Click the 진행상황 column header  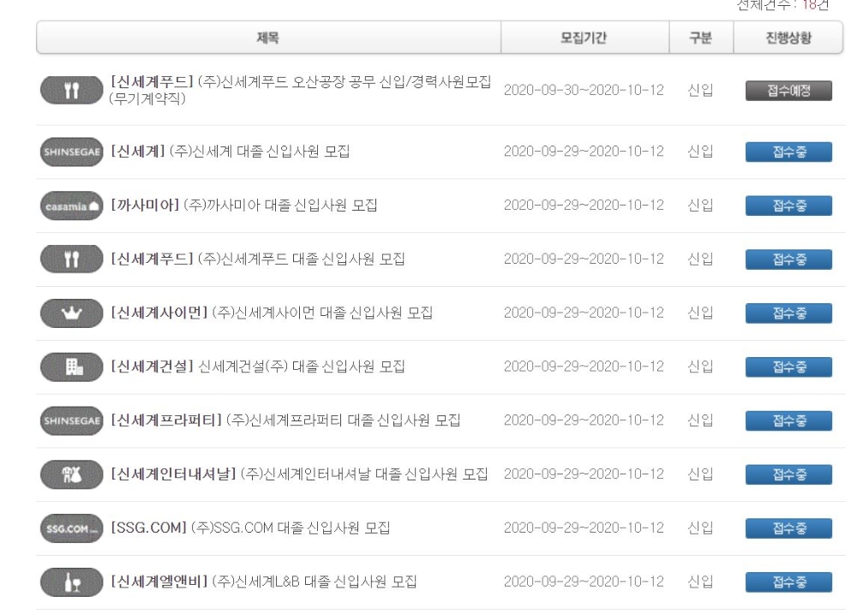pyautogui.click(x=788, y=38)
